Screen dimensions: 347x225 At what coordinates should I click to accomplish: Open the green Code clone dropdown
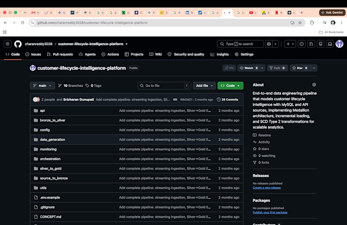pos(230,86)
